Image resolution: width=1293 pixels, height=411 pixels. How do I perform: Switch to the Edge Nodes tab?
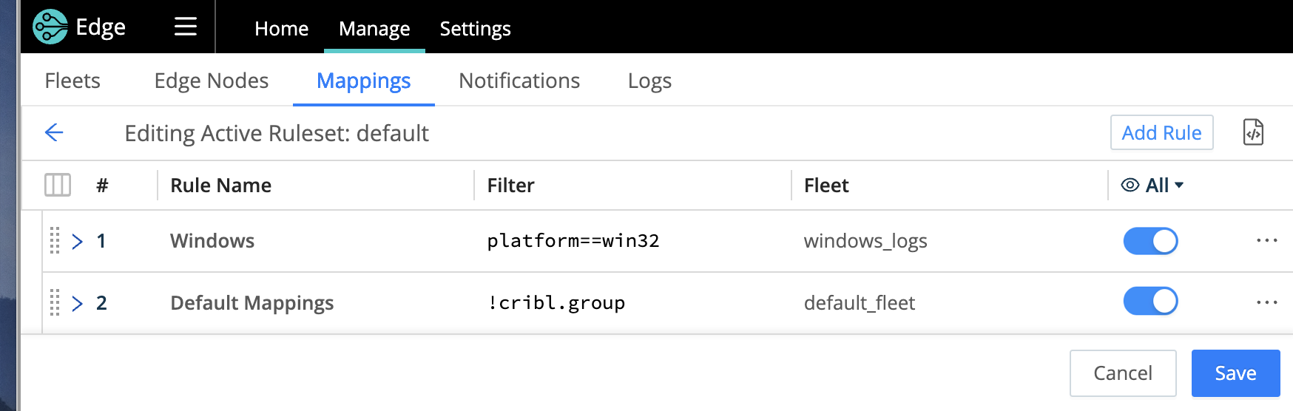pos(211,81)
